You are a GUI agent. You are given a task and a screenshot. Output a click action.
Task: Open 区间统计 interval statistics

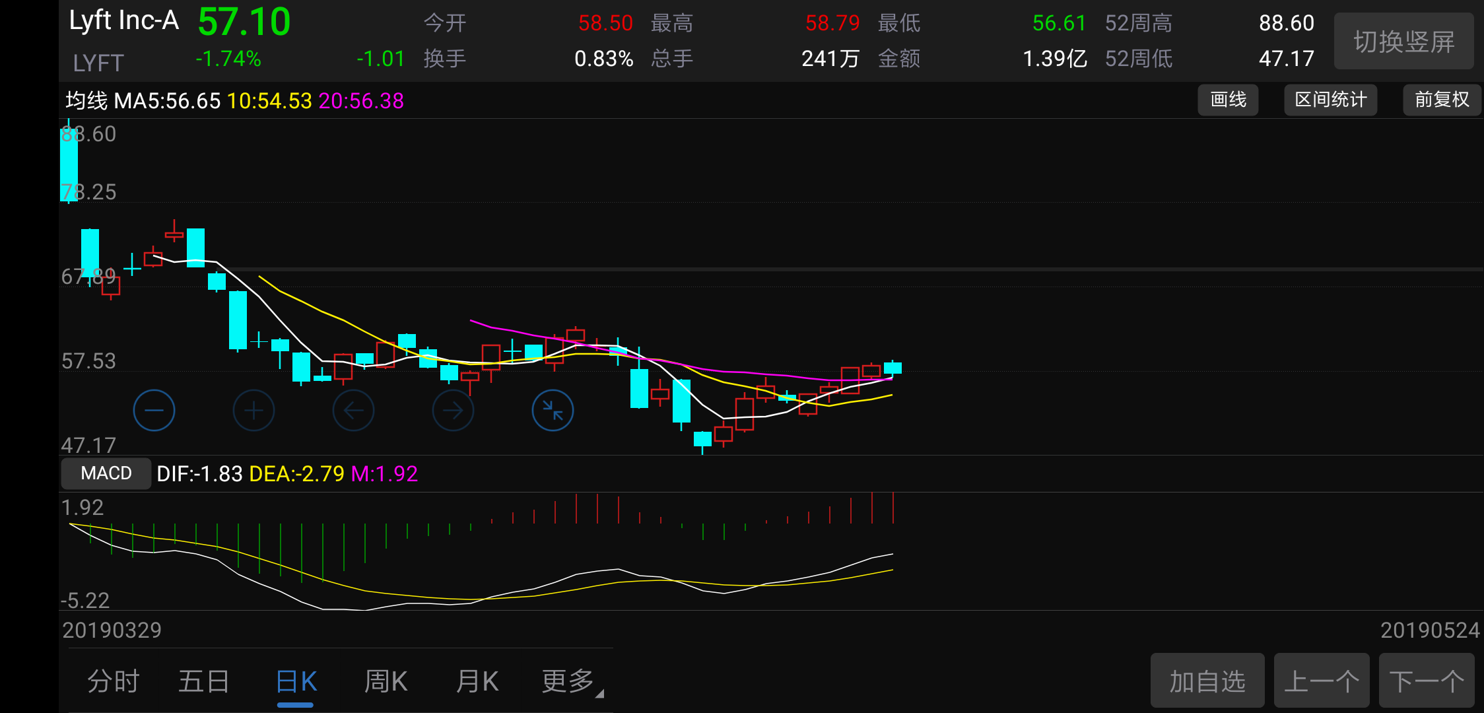click(x=1330, y=100)
